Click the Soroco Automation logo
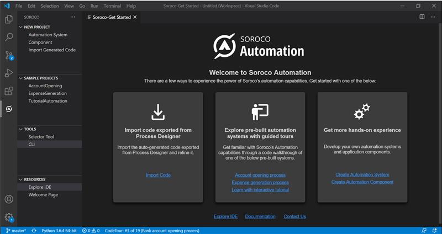Viewport: 442px width, 234px height. [259, 46]
